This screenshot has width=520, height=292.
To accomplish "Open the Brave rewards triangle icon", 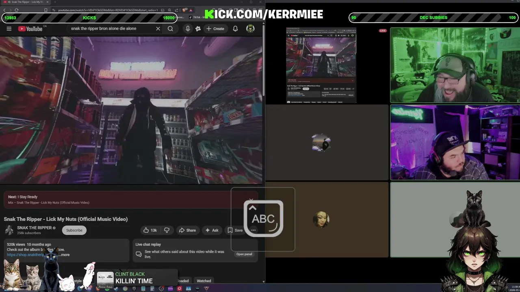I will point(191,10).
